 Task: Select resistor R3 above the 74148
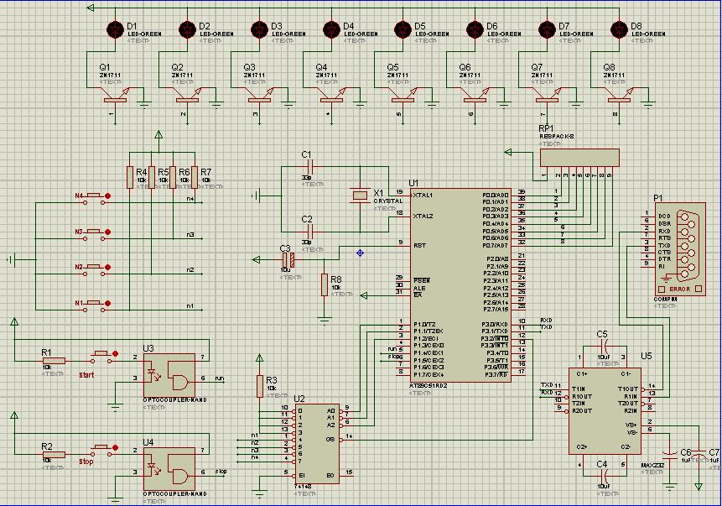[x=260, y=386]
